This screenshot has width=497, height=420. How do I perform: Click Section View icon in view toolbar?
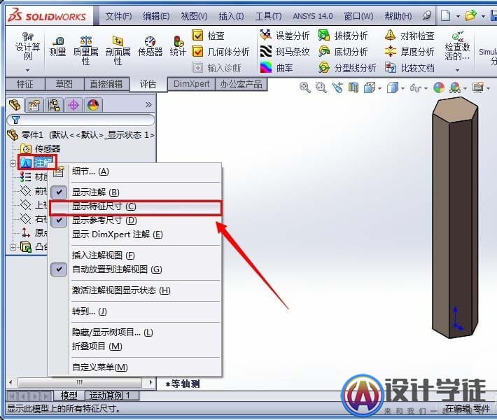353,87
